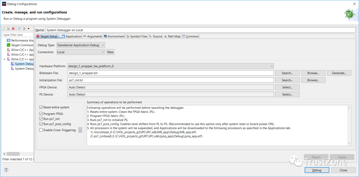Click the Cross-Triggering ellipsis button

pyautogui.click(x=80, y=130)
